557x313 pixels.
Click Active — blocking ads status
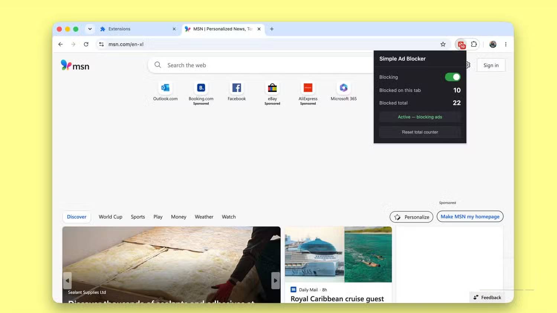[420, 117]
